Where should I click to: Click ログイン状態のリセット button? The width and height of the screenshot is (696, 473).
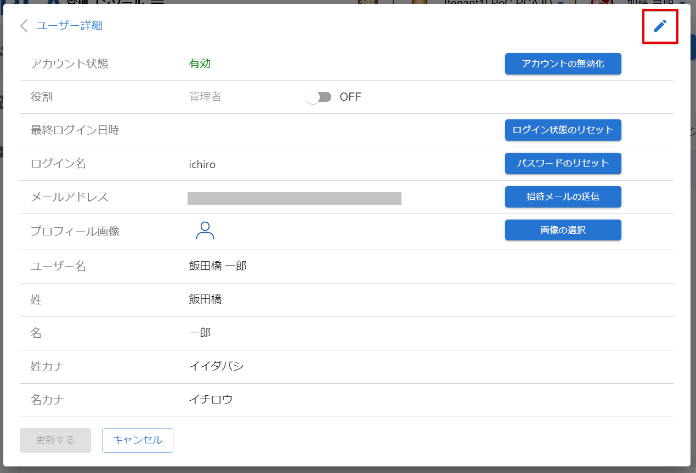tap(563, 130)
